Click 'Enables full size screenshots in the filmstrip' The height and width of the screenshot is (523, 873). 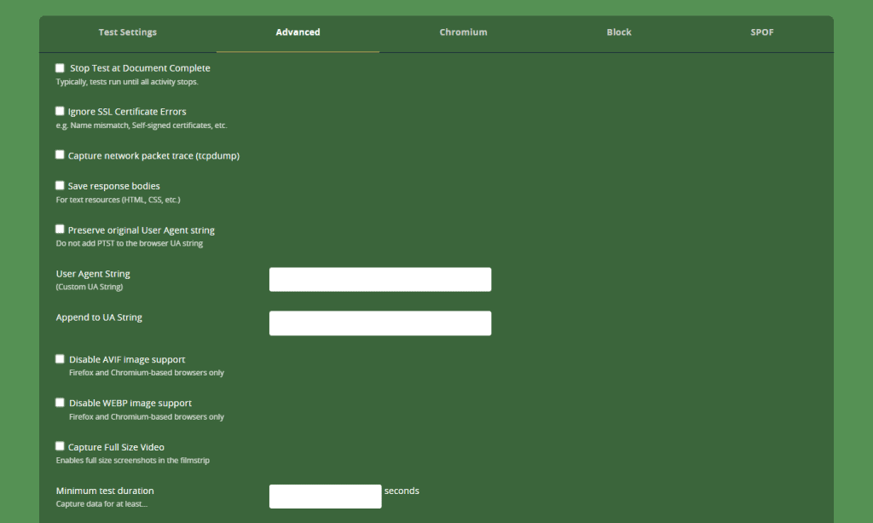[132, 461]
